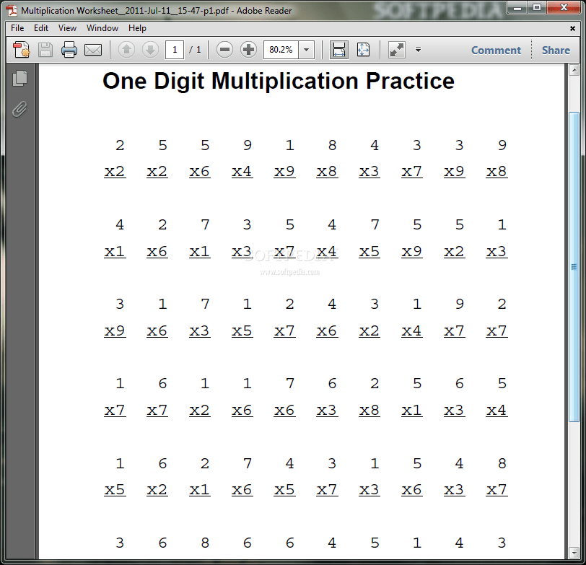586x565 pixels.
Task: Open the Share pane
Action: tap(556, 50)
